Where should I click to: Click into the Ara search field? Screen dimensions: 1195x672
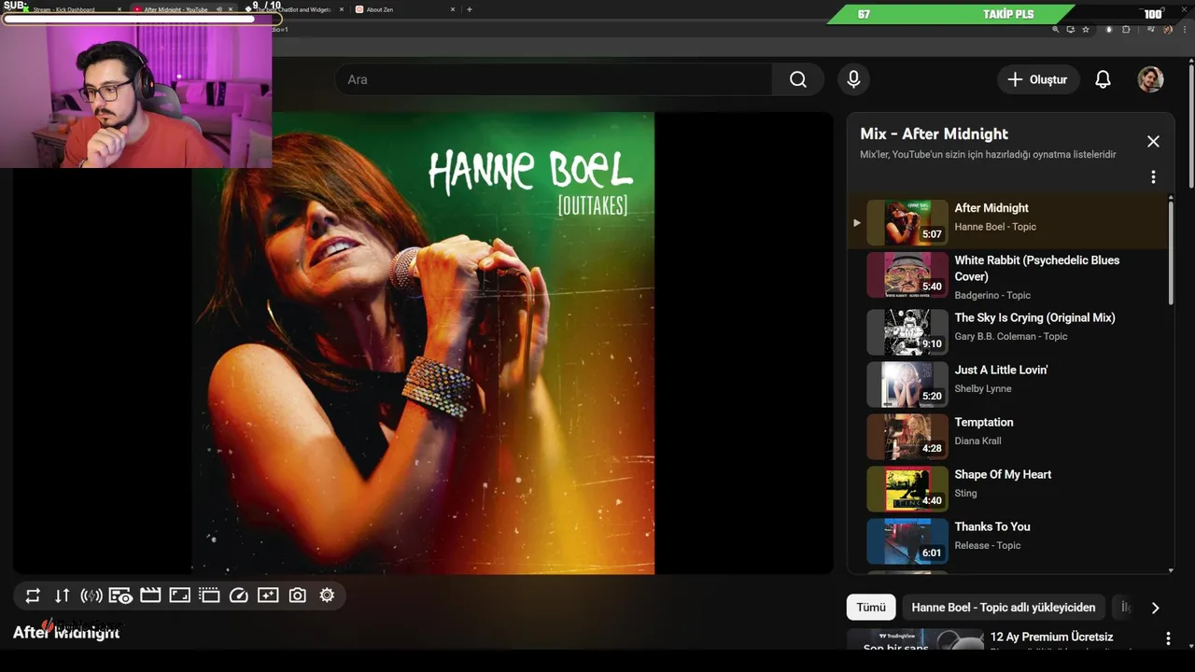pyautogui.click(x=554, y=79)
